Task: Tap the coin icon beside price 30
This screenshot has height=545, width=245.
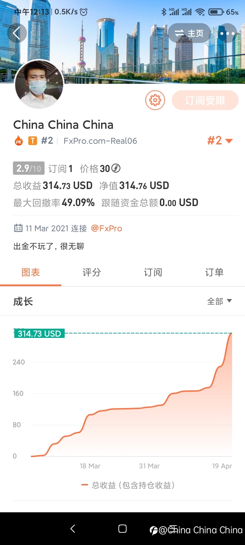Action: click(116, 168)
